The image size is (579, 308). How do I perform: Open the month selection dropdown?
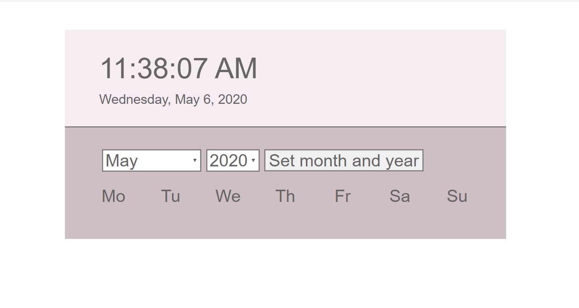click(x=151, y=160)
